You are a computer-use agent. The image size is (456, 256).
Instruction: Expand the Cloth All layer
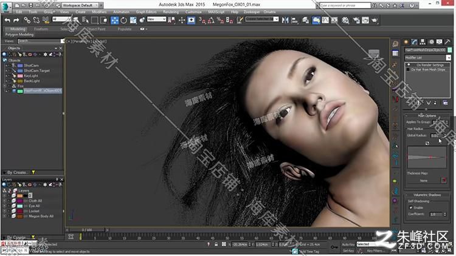pyautogui.click(x=4, y=201)
